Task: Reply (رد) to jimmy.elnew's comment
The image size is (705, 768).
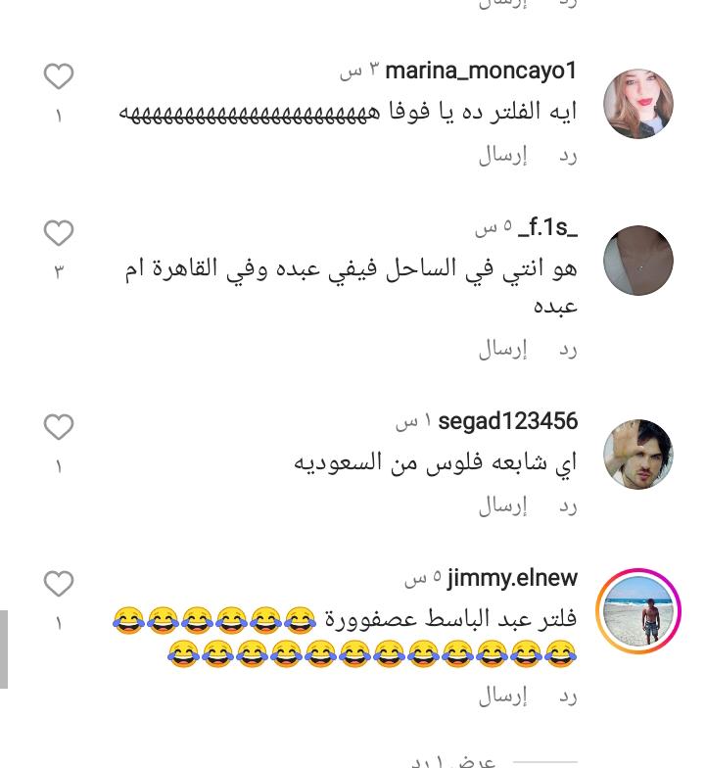Action: (x=568, y=696)
